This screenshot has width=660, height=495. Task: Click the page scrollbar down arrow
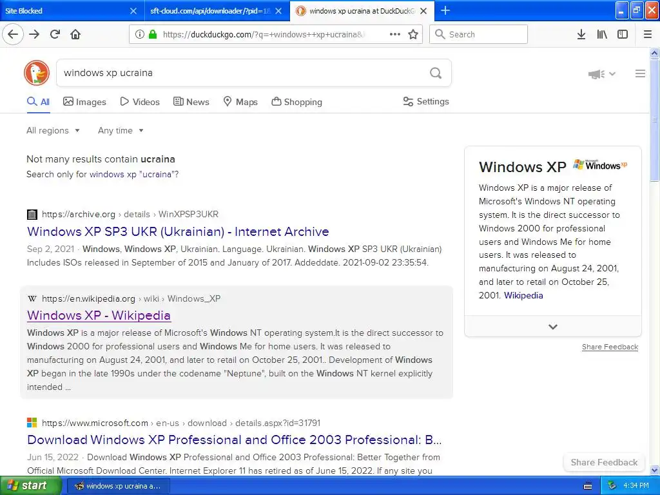tap(655, 470)
